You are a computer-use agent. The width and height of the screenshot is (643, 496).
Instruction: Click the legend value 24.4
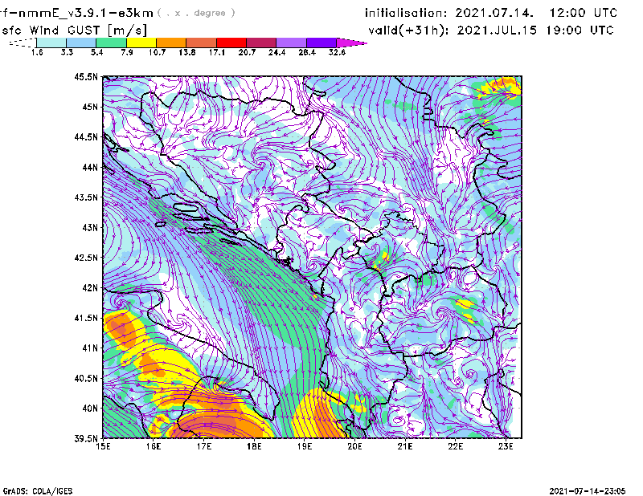pos(276,52)
